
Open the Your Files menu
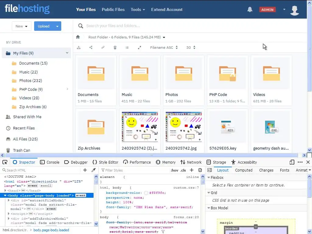point(86,9)
